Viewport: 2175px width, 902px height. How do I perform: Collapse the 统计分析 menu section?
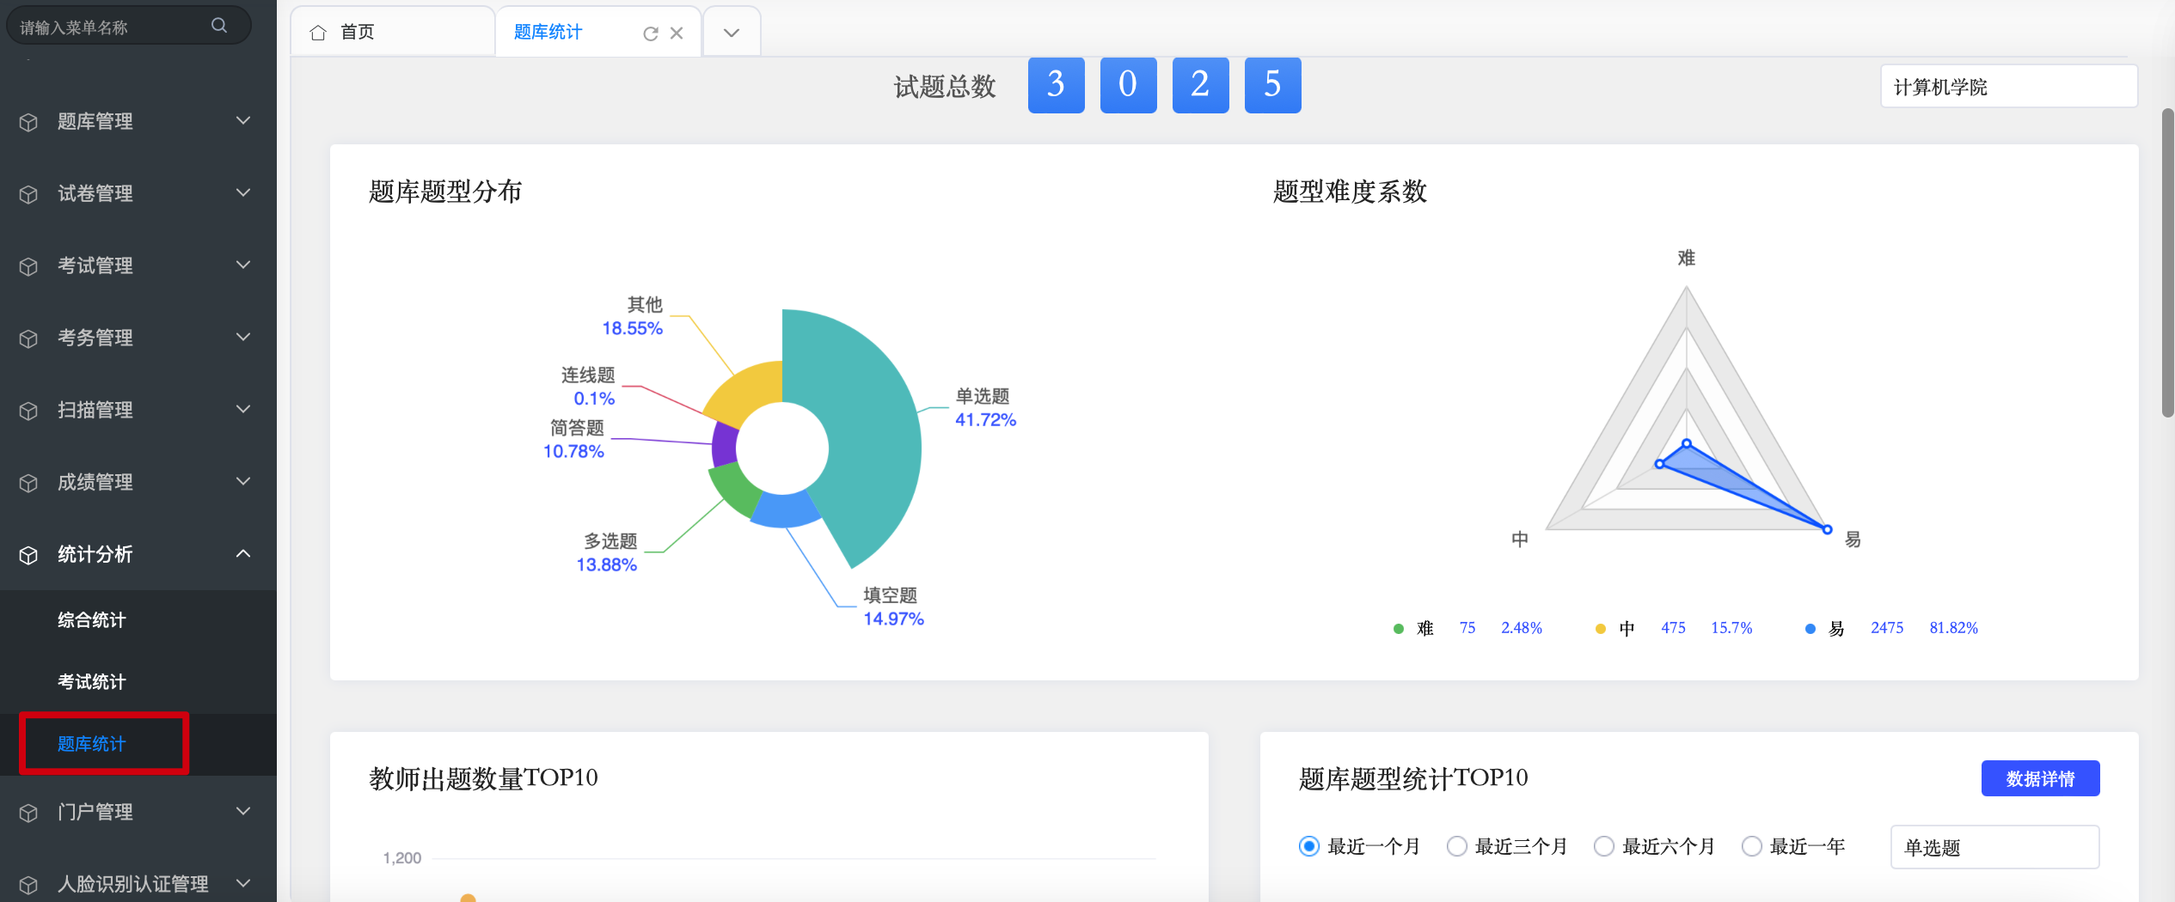pyautogui.click(x=243, y=554)
